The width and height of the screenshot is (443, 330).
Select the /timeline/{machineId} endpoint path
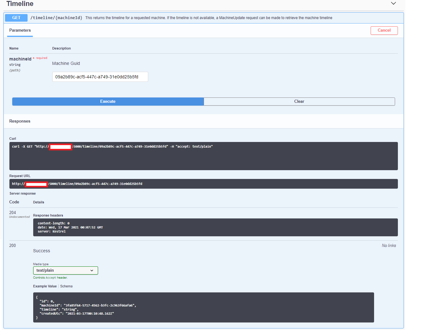tap(56, 18)
